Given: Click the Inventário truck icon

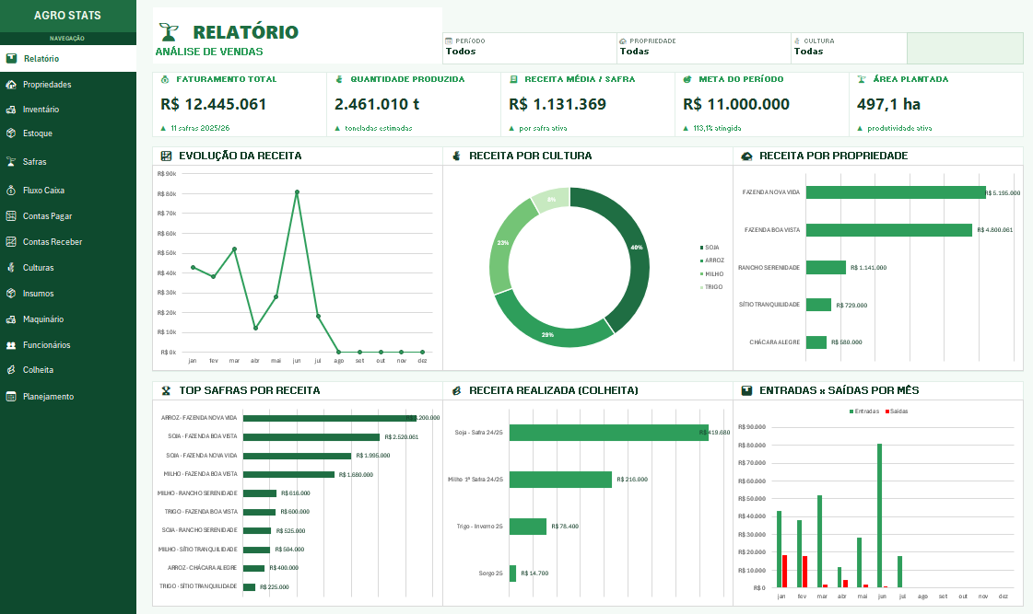Looking at the screenshot, I should [x=11, y=110].
